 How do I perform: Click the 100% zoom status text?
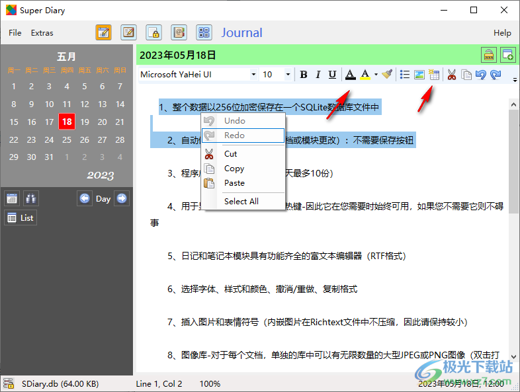pos(210,383)
